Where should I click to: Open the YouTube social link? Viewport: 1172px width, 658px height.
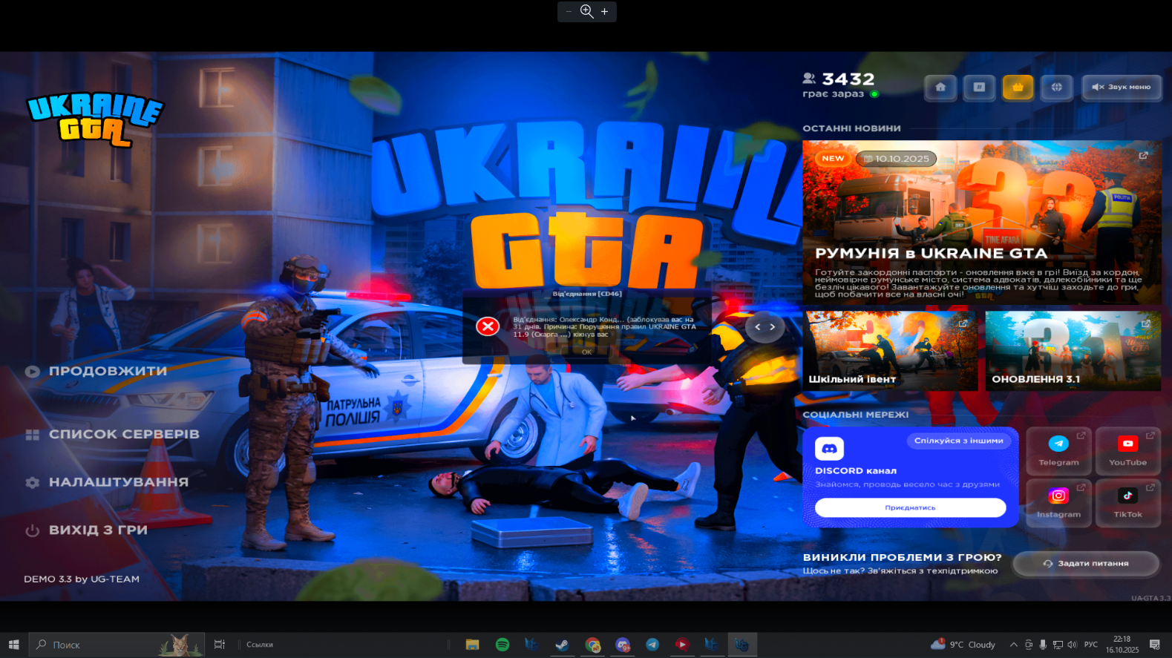tap(1127, 451)
